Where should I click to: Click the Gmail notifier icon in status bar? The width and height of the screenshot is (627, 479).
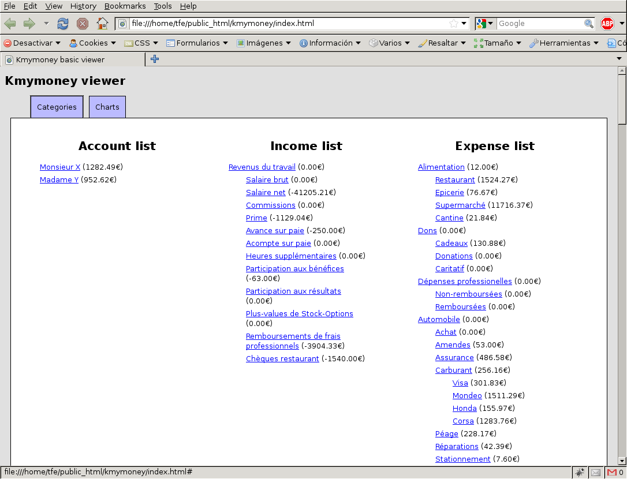tap(612, 473)
